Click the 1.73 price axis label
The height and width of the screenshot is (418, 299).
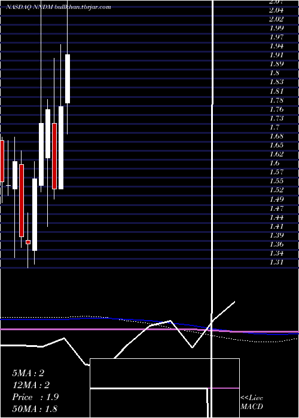[276, 118]
